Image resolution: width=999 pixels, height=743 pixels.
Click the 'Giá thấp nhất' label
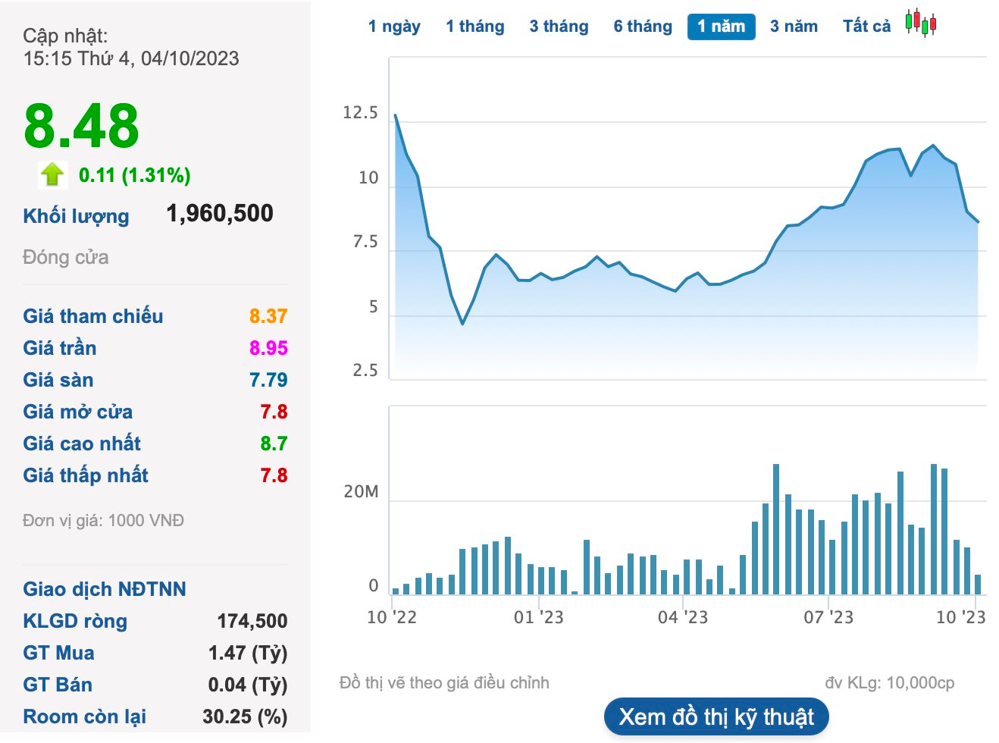coord(86,475)
